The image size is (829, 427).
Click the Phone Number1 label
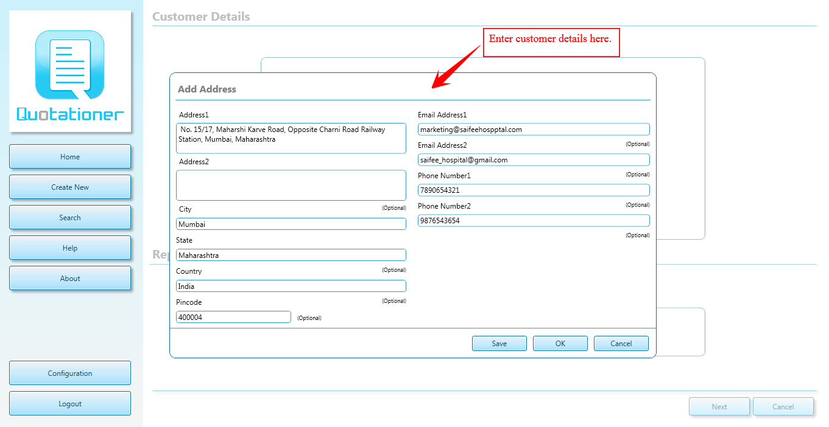[444, 176]
